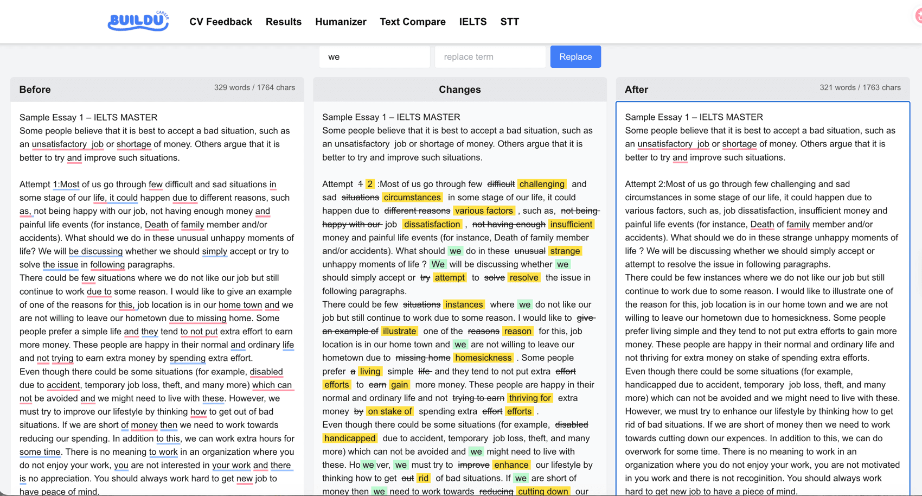Click highlighted "cutting down" in Changes
The width and height of the screenshot is (922, 496).
(542, 491)
